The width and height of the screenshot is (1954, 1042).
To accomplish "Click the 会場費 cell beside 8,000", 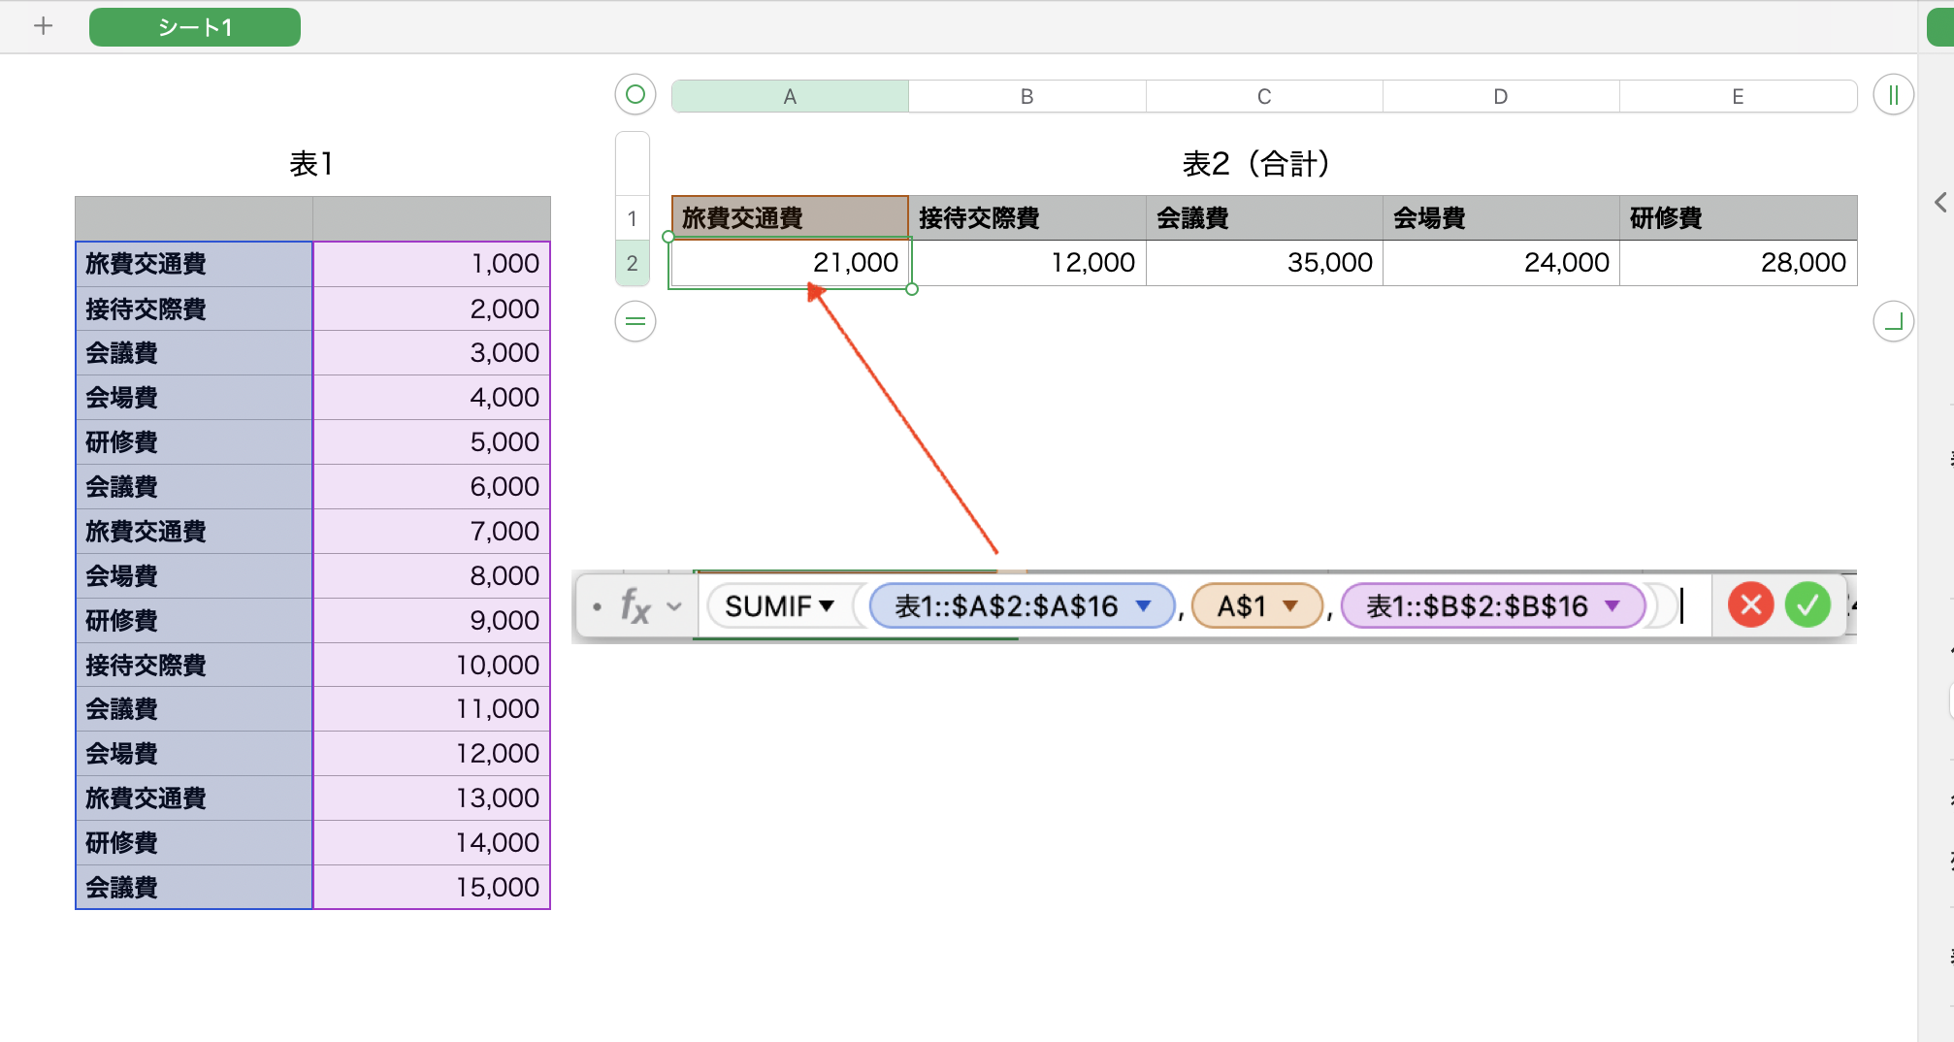I will pyautogui.click(x=194, y=576).
